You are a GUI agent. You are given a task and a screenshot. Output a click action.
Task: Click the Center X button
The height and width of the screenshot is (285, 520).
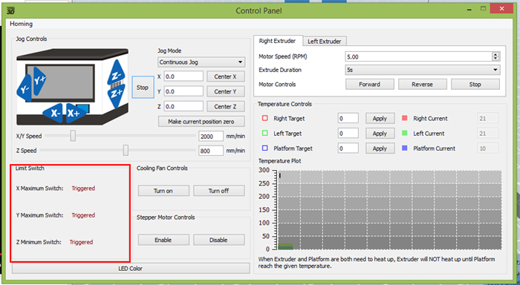(x=226, y=76)
